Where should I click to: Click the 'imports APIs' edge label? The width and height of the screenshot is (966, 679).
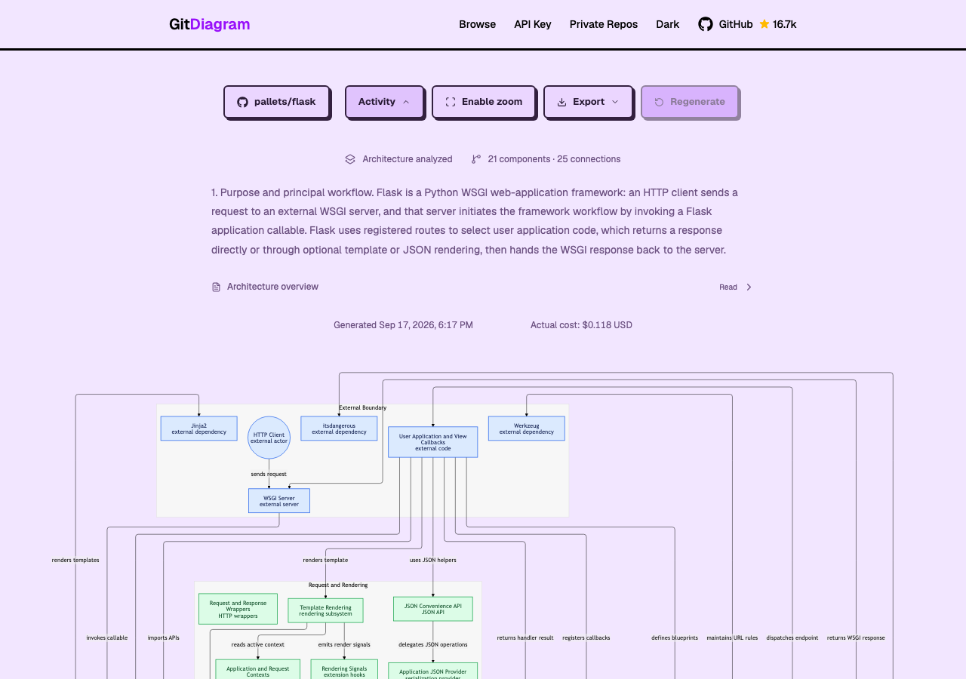164,638
